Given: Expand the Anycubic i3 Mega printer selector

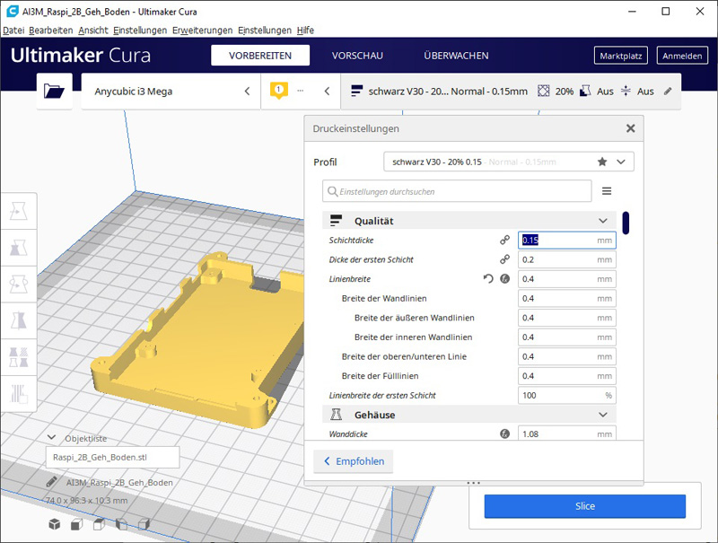Looking at the screenshot, I should (248, 92).
